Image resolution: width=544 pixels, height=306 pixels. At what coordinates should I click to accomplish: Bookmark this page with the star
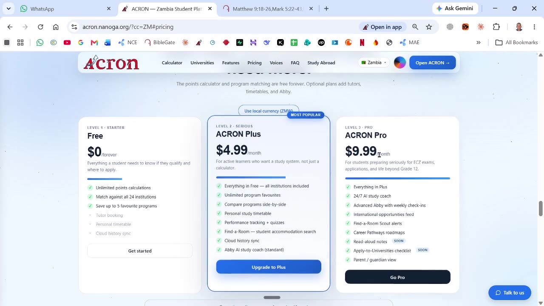pyautogui.click(x=429, y=27)
